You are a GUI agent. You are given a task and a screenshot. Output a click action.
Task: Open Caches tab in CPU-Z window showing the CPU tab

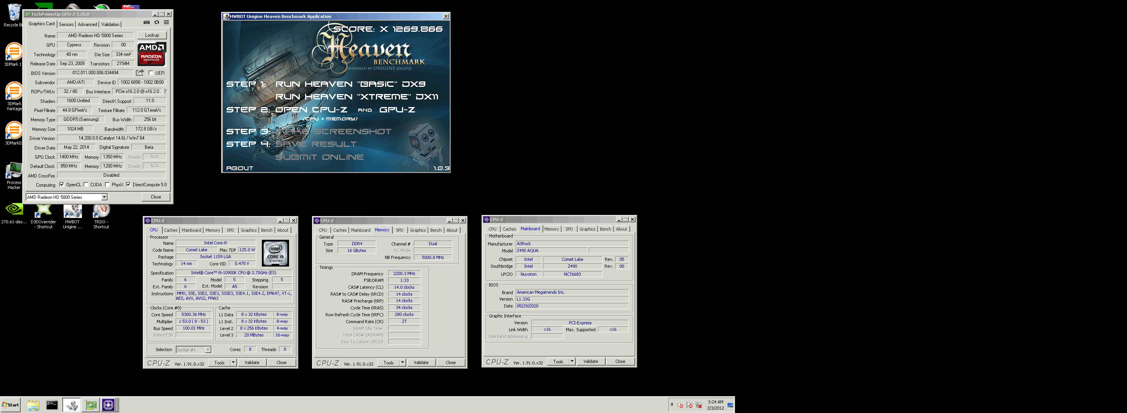(x=171, y=230)
